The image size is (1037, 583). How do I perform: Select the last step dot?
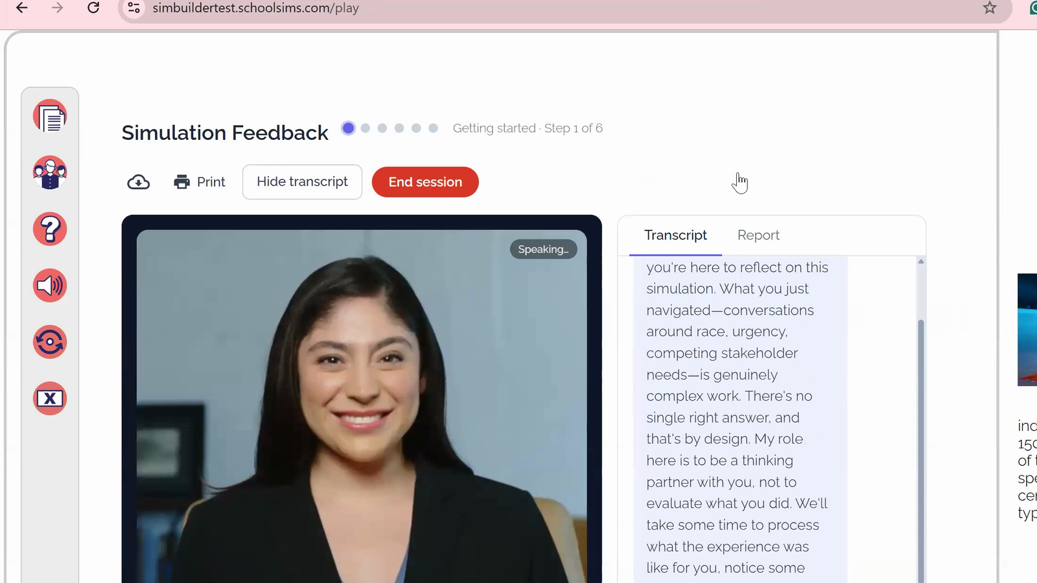433,128
